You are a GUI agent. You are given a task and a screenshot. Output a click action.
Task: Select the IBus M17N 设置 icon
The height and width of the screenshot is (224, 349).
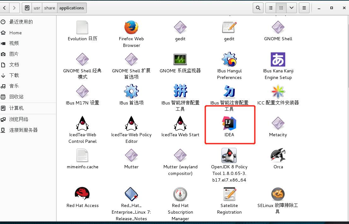coord(82,91)
